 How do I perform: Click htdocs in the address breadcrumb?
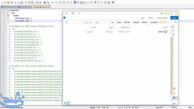point(145,22)
